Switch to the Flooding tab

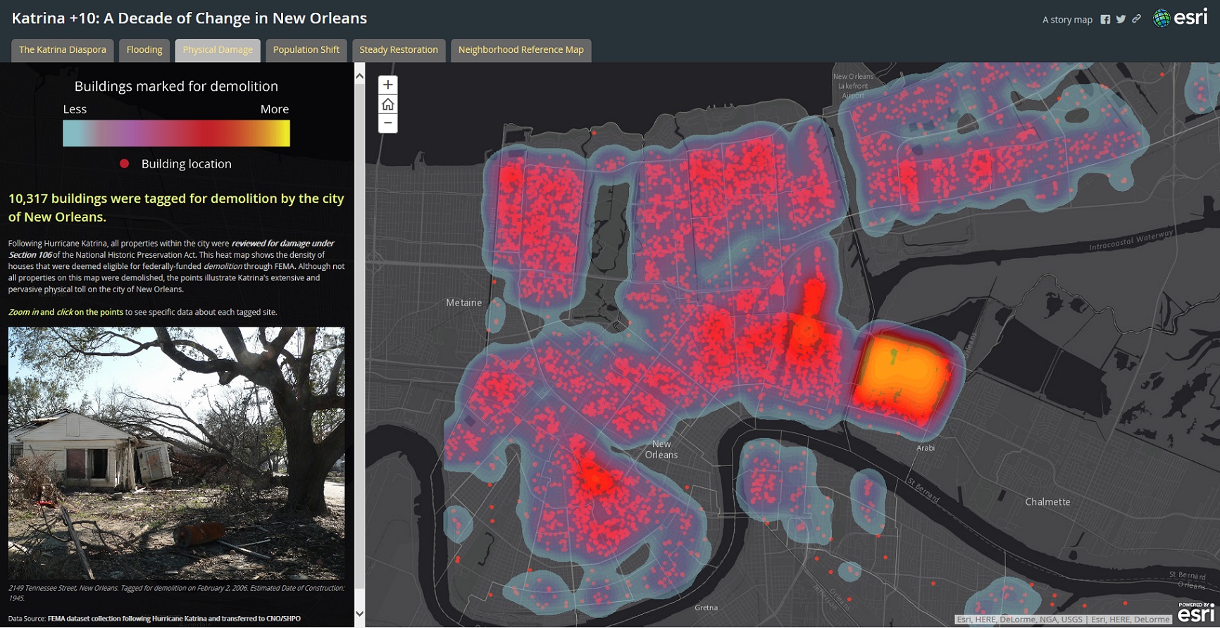pyautogui.click(x=144, y=50)
